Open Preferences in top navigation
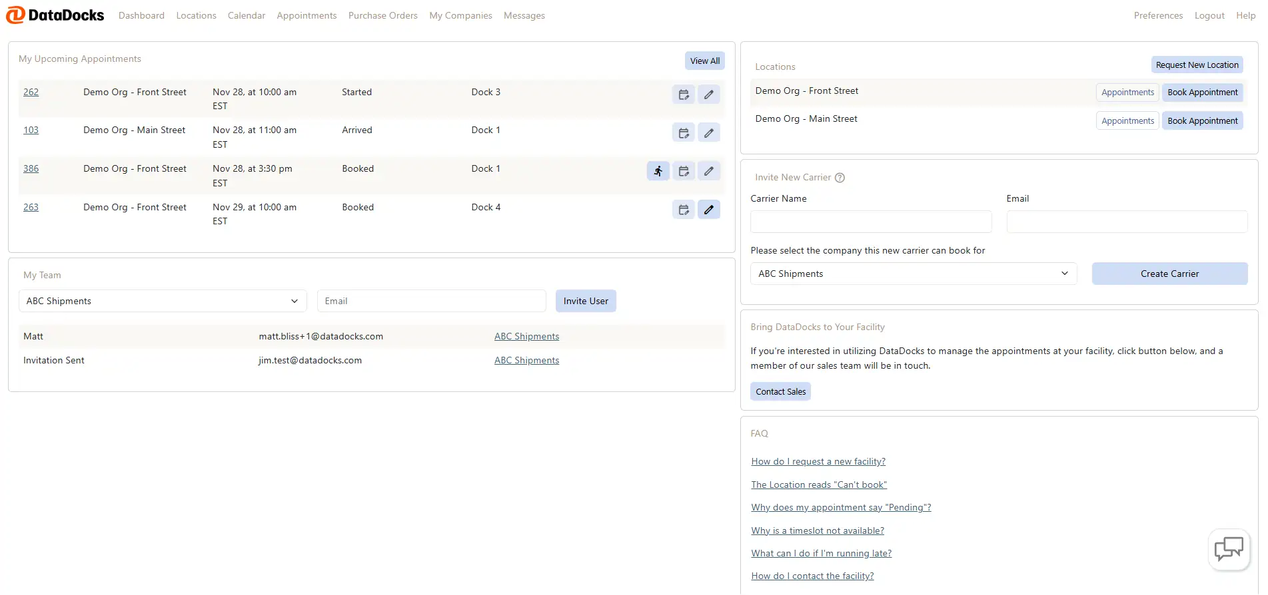This screenshot has height=595, width=1268. pyautogui.click(x=1157, y=15)
